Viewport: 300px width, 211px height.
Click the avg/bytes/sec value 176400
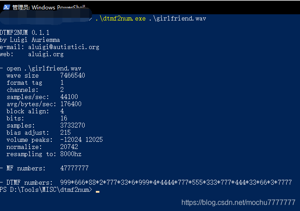coord(71,104)
